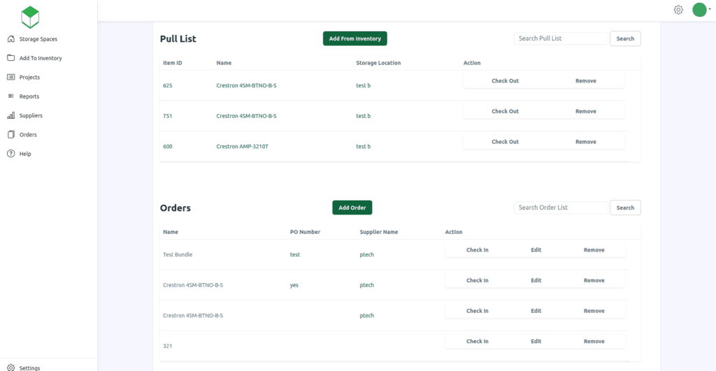Screen dimensions: 716x371
Task: Click the Reports sidebar icon
Action: click(x=11, y=96)
